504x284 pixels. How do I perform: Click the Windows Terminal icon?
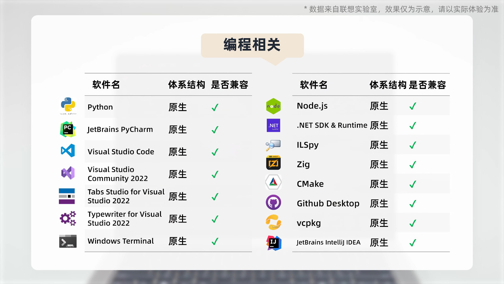[x=68, y=241]
